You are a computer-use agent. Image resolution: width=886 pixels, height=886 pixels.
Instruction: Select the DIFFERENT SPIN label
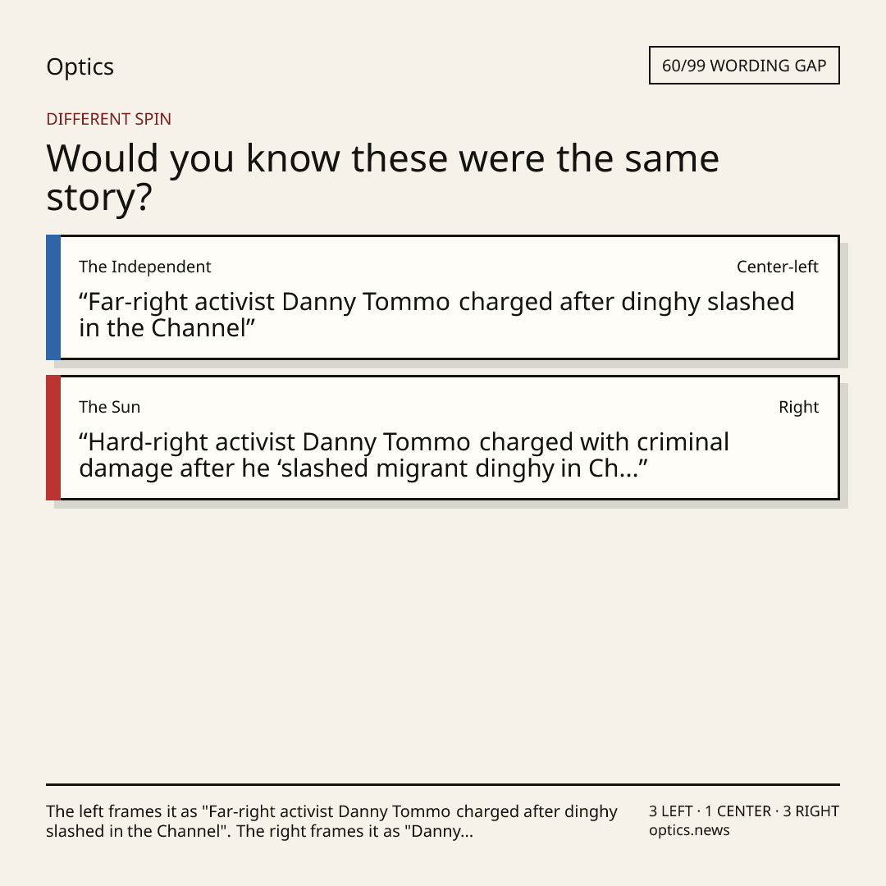click(108, 119)
